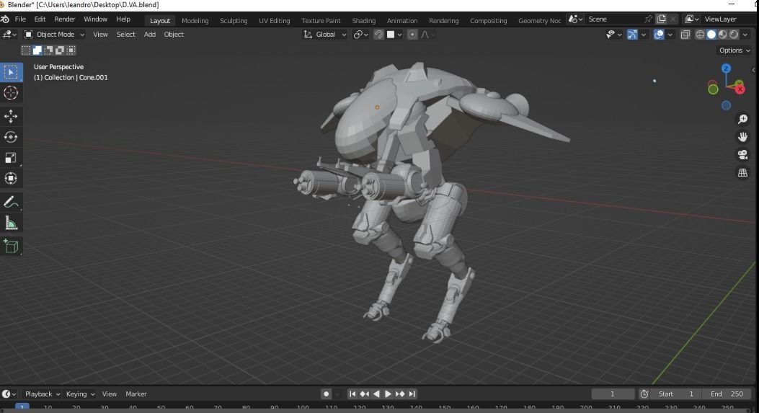This screenshot has width=759, height=413.
Task: Switch to material preview shading
Action: coord(723,35)
